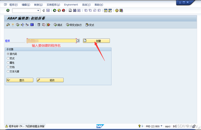Click the toolbar 变式 button
Screen dimensions: 201x130
tap(90, 25)
